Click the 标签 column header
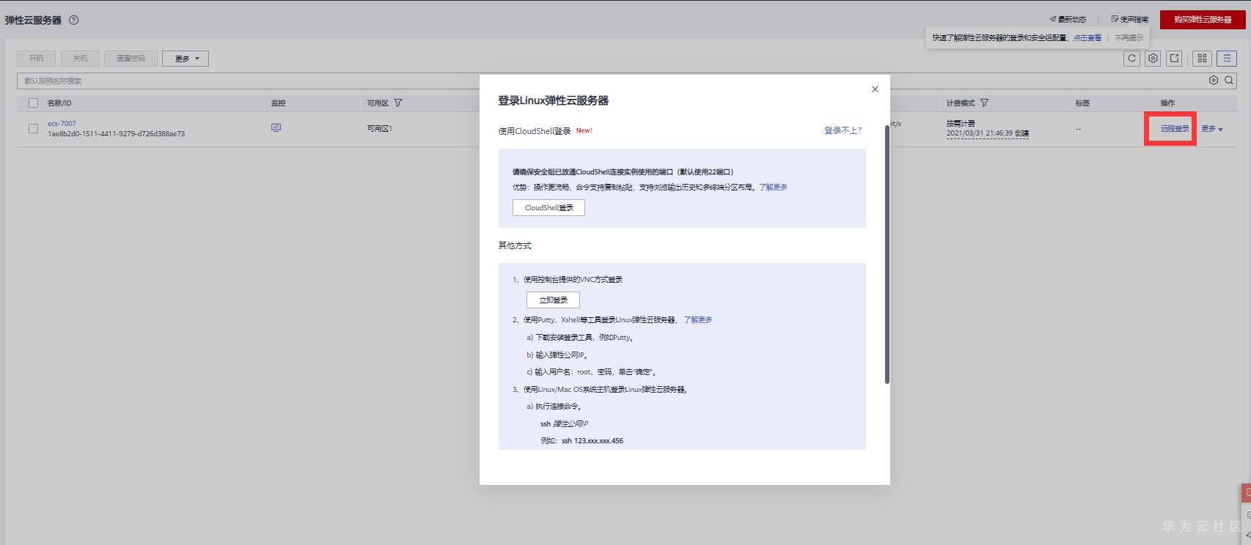Screen dimensions: 1251x545 tap(1083, 103)
